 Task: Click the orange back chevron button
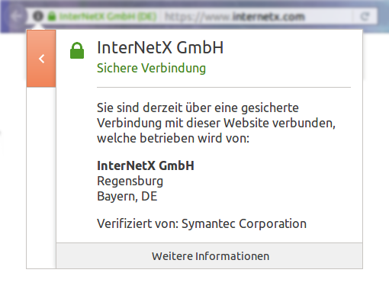(x=41, y=59)
